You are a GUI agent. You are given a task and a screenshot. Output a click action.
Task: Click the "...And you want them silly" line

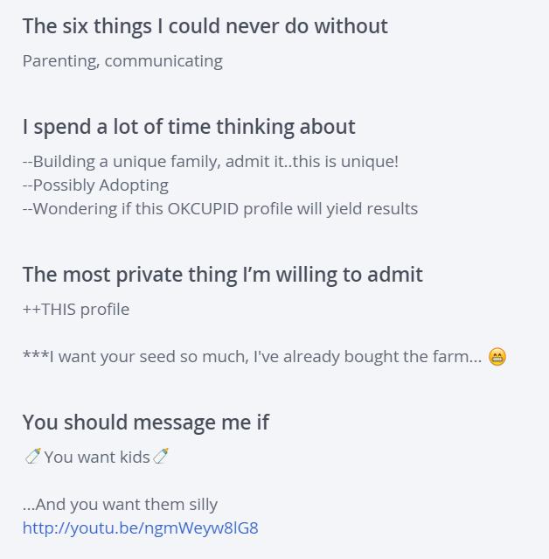point(120,504)
